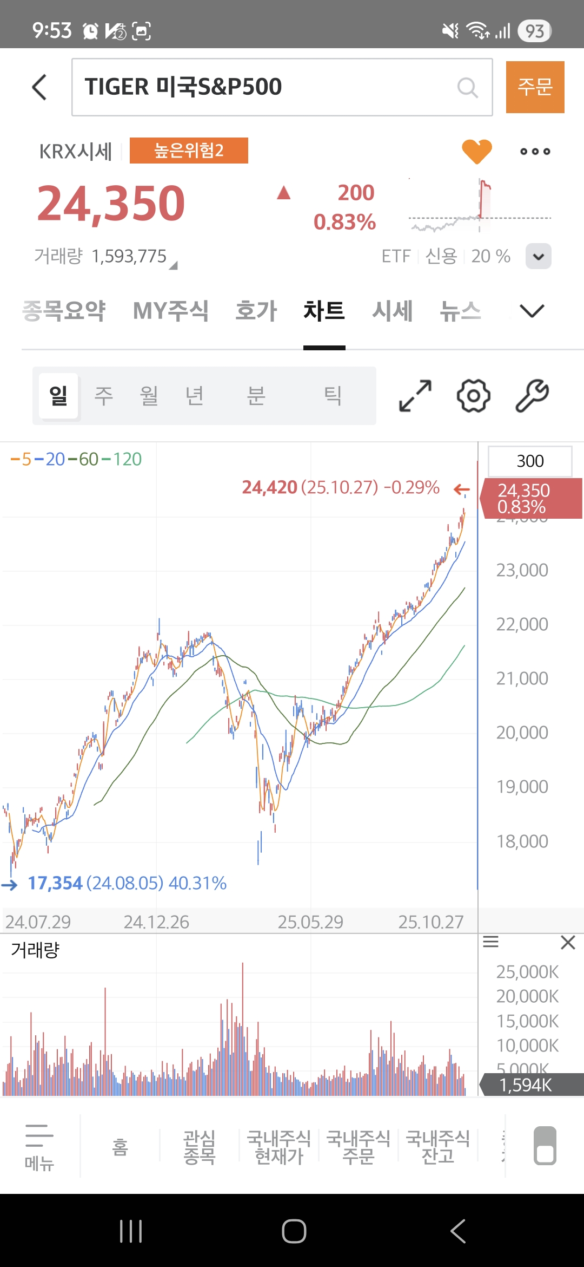
Task: Open the volume panel list menu icon
Action: point(490,942)
